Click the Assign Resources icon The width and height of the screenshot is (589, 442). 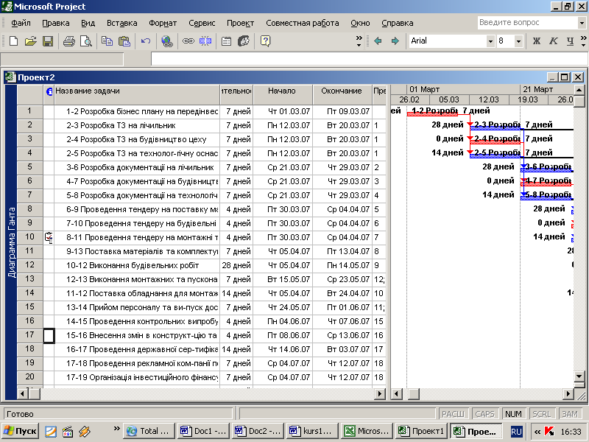point(243,41)
